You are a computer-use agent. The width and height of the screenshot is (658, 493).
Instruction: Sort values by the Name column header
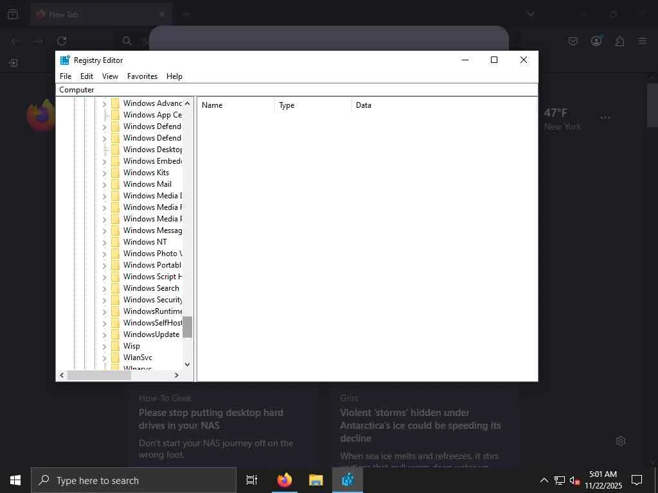pyautogui.click(x=236, y=105)
